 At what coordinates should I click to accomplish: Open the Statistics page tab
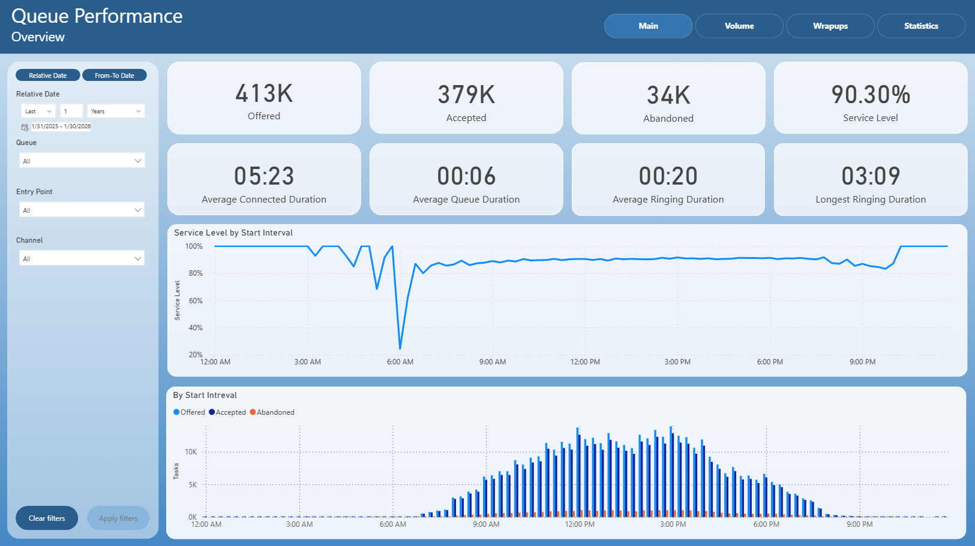(x=921, y=26)
